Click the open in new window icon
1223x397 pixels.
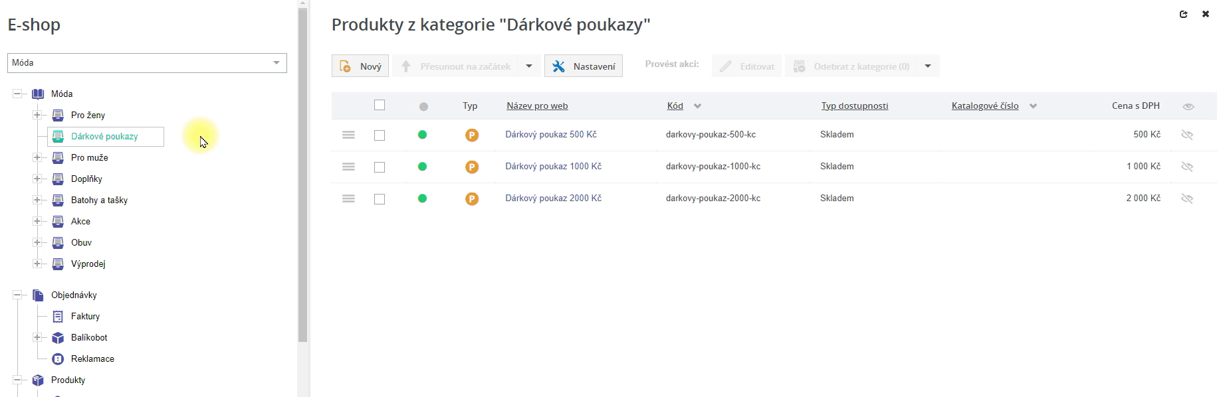point(1183,14)
